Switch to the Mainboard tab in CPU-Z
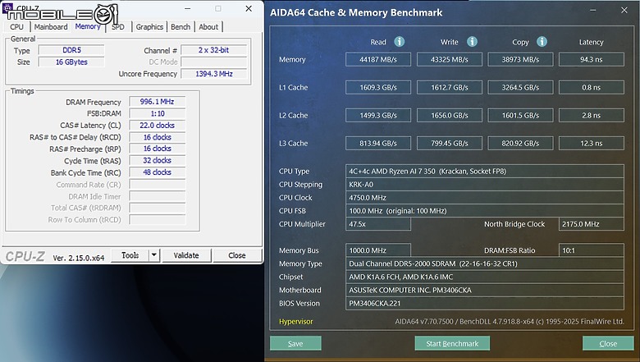Viewport: 640px width, 362px height. [x=51, y=27]
